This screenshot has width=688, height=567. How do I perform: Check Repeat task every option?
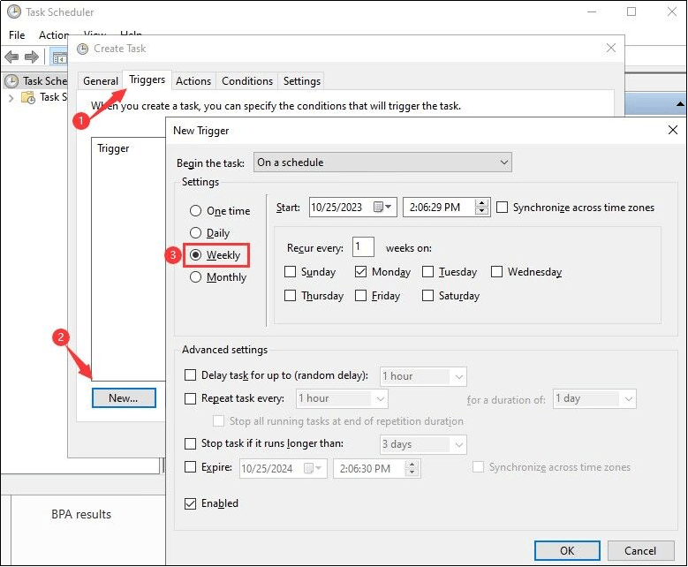(191, 398)
